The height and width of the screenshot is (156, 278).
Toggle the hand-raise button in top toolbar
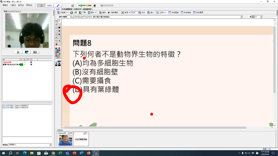[41, 6]
